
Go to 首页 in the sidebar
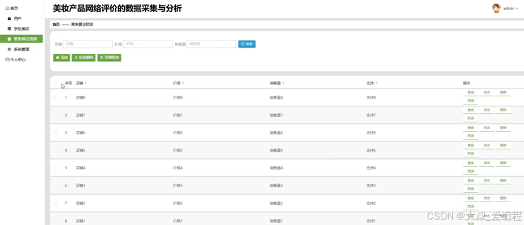(12, 8)
